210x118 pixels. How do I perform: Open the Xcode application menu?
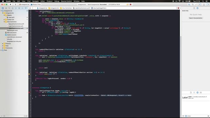[x=8, y=1]
